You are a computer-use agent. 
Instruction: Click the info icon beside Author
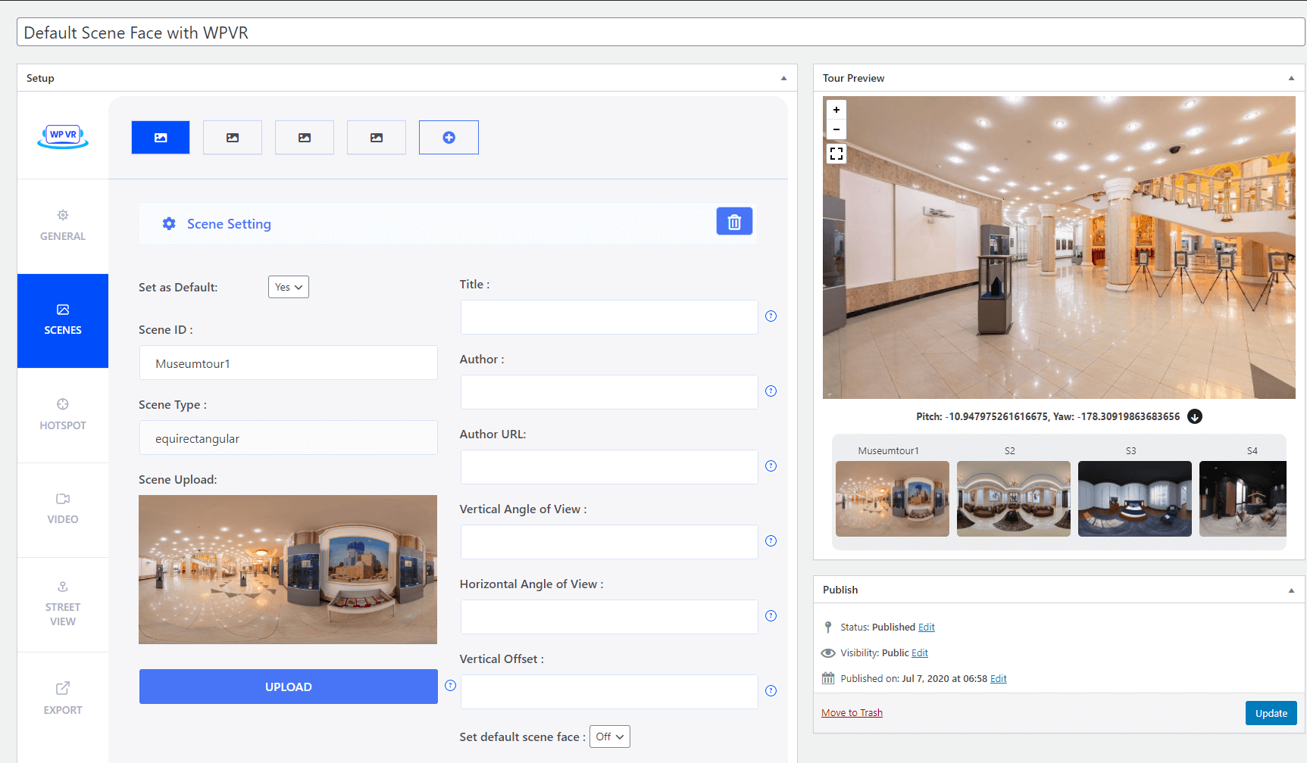771,391
